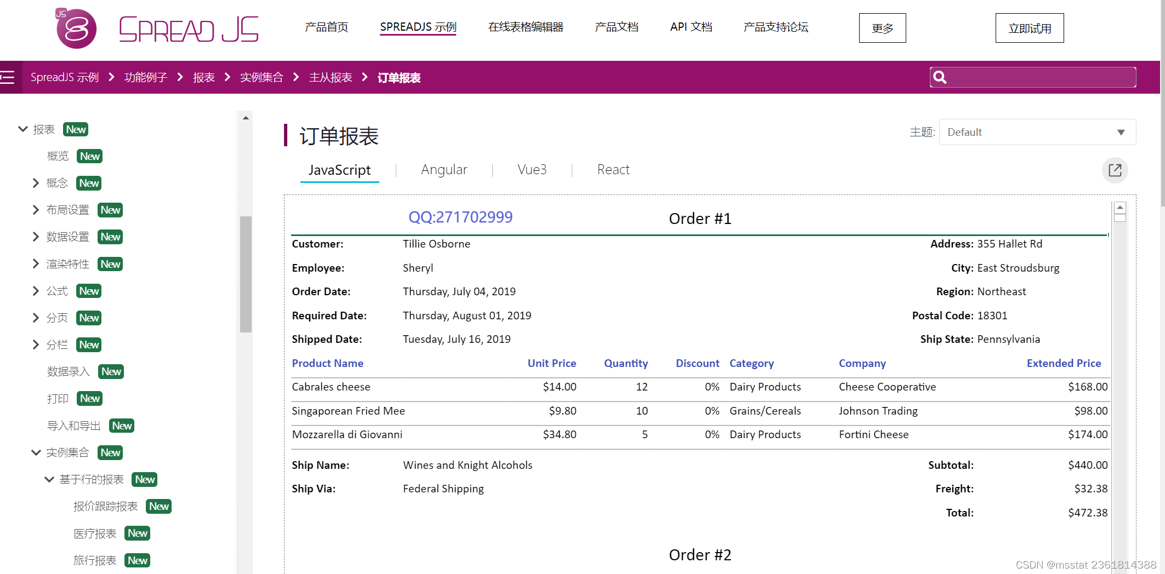Open 导入和导出 in the sidebar

point(74,426)
